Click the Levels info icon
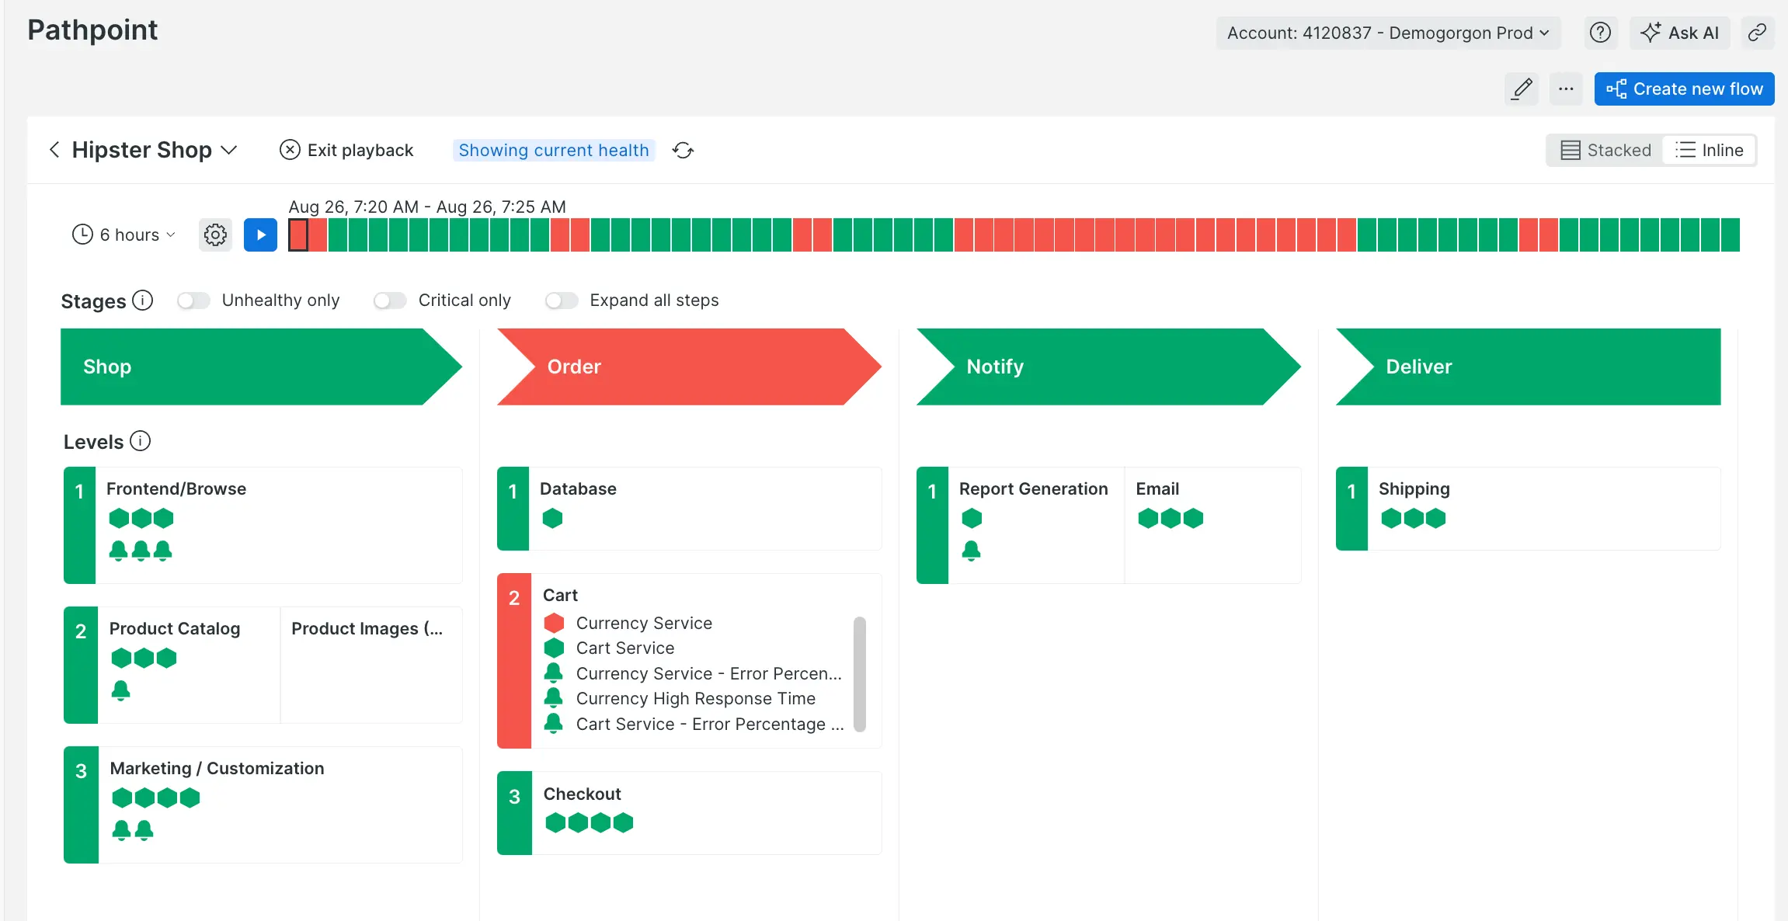 click(x=140, y=441)
